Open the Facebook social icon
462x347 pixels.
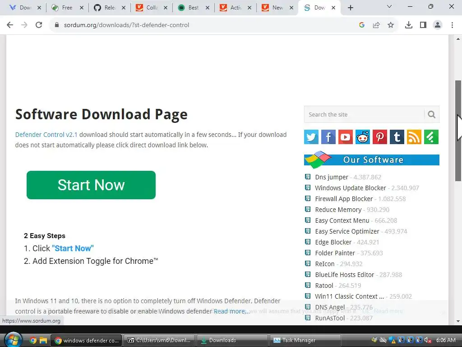328,137
